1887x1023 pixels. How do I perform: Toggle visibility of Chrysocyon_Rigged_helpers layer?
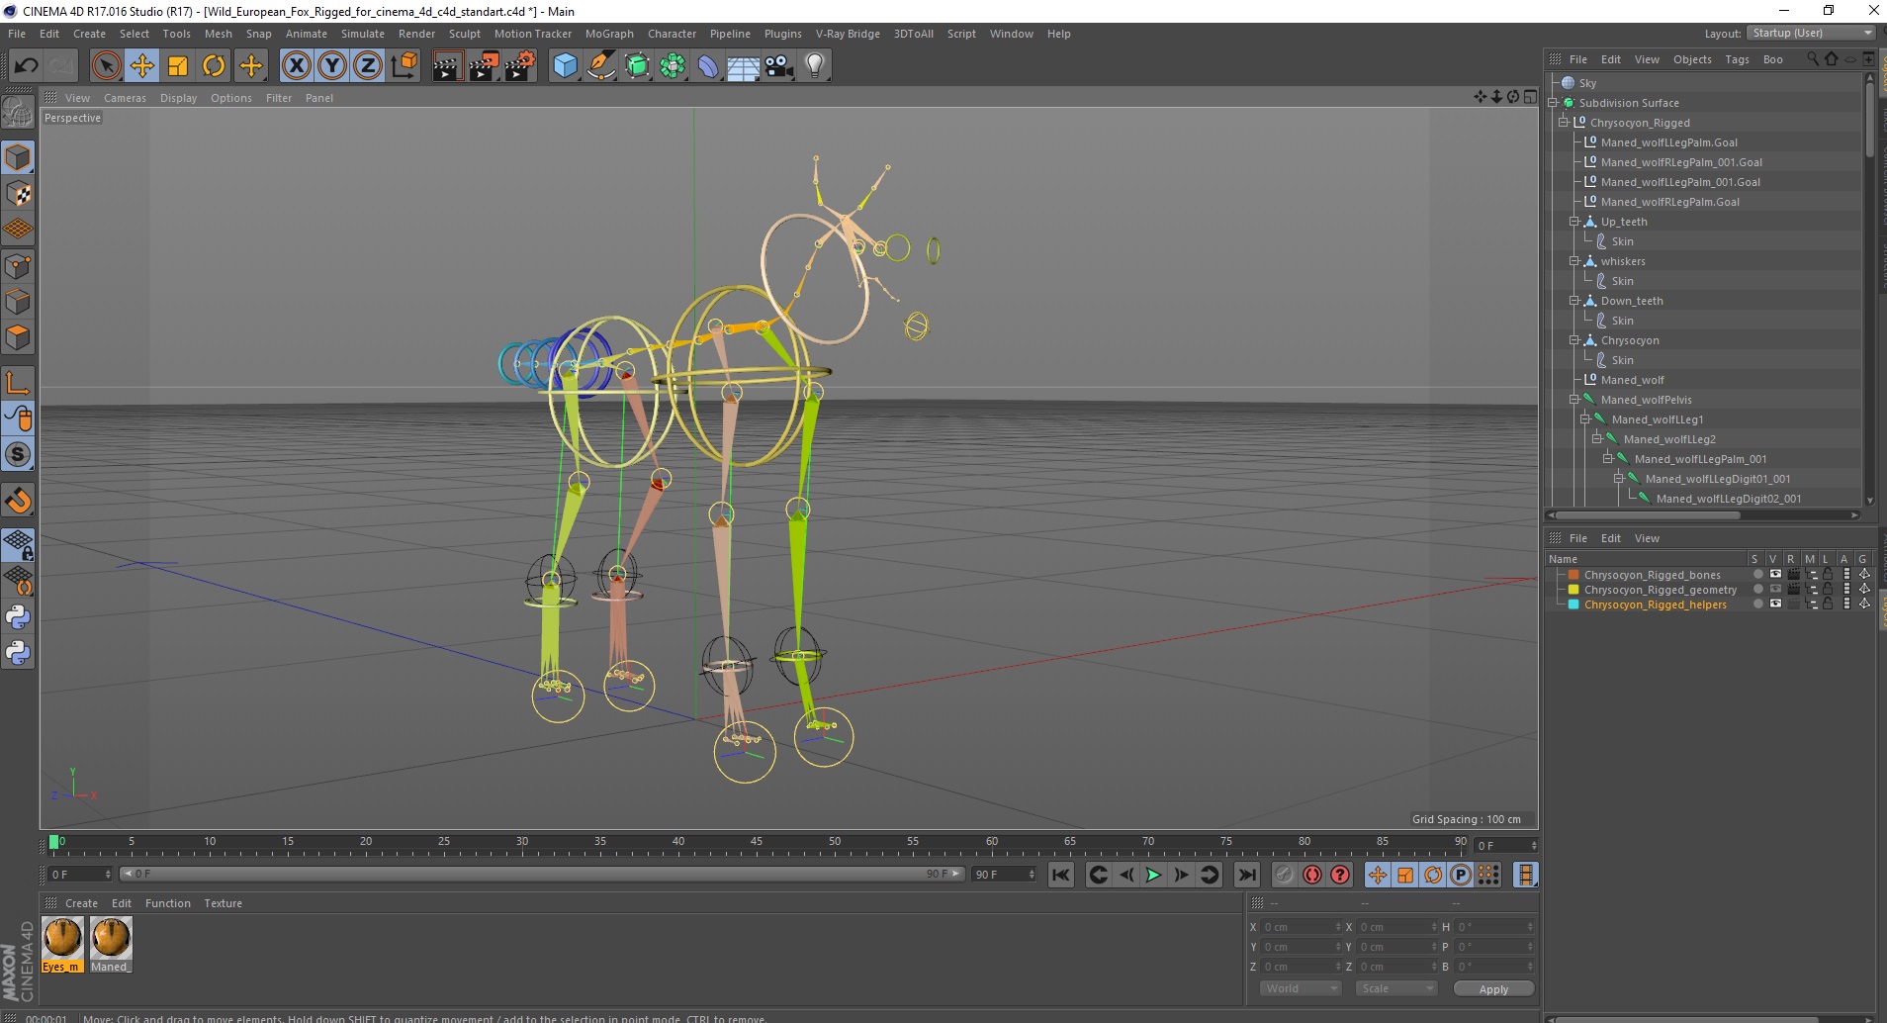[x=1775, y=604]
